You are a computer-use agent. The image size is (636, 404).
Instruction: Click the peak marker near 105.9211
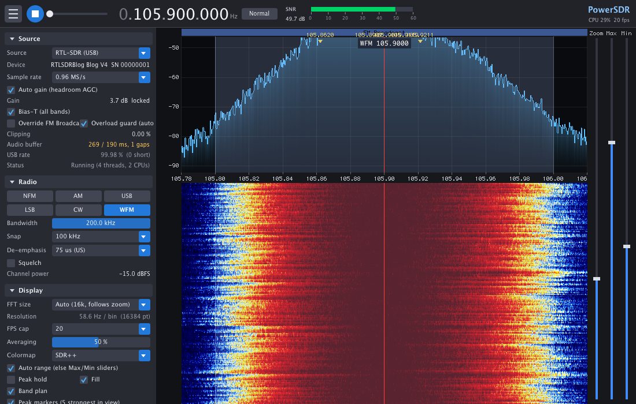click(x=420, y=42)
